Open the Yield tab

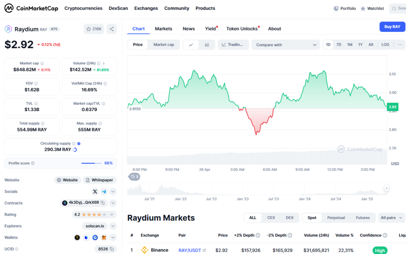(x=211, y=29)
